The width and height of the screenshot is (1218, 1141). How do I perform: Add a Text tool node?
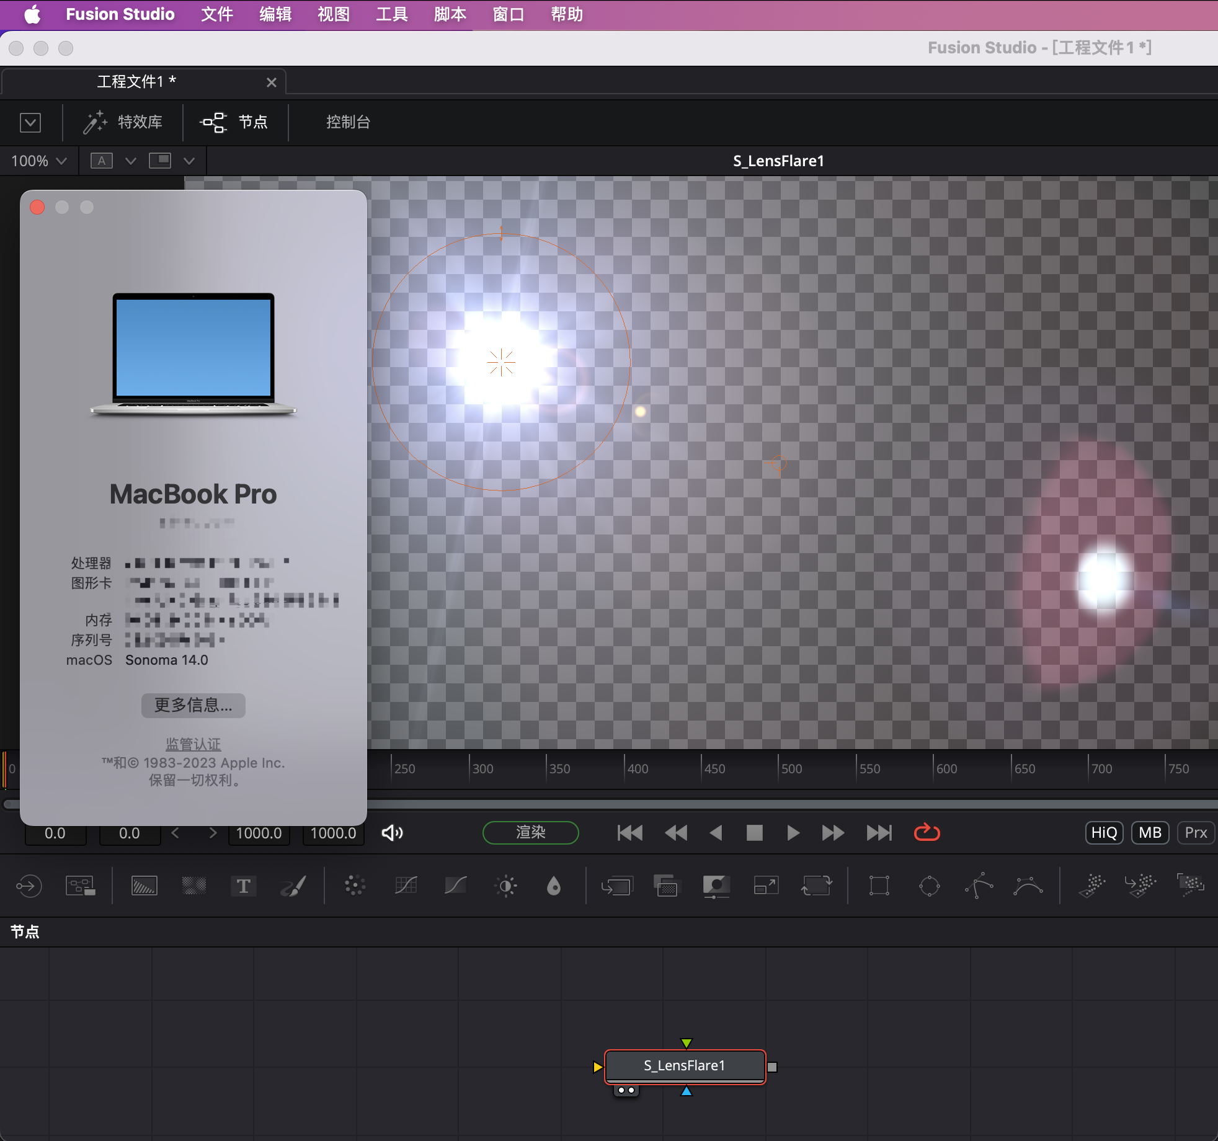click(243, 886)
